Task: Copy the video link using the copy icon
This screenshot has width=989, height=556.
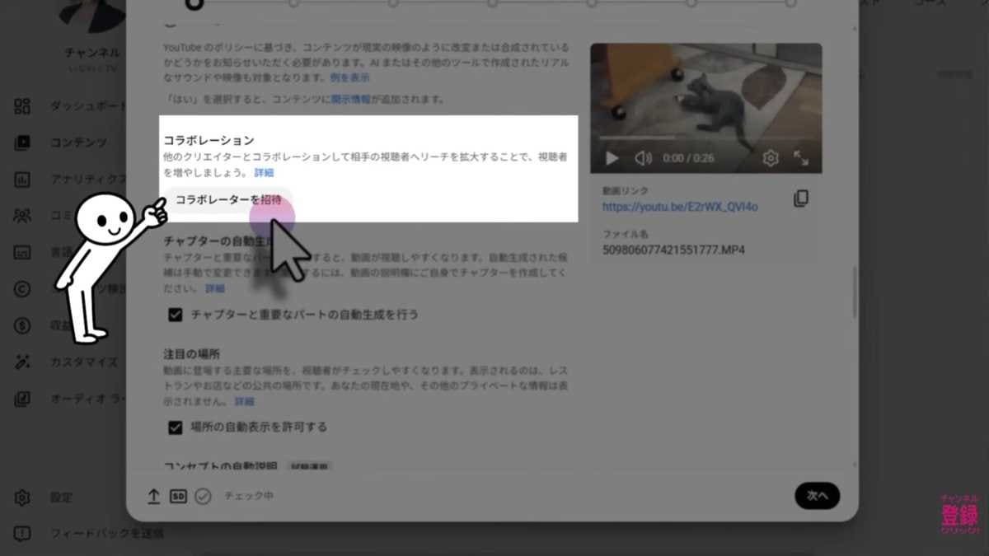Action: click(801, 199)
